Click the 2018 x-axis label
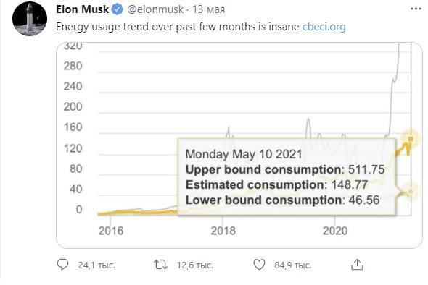428x285 pixels. (x=223, y=231)
